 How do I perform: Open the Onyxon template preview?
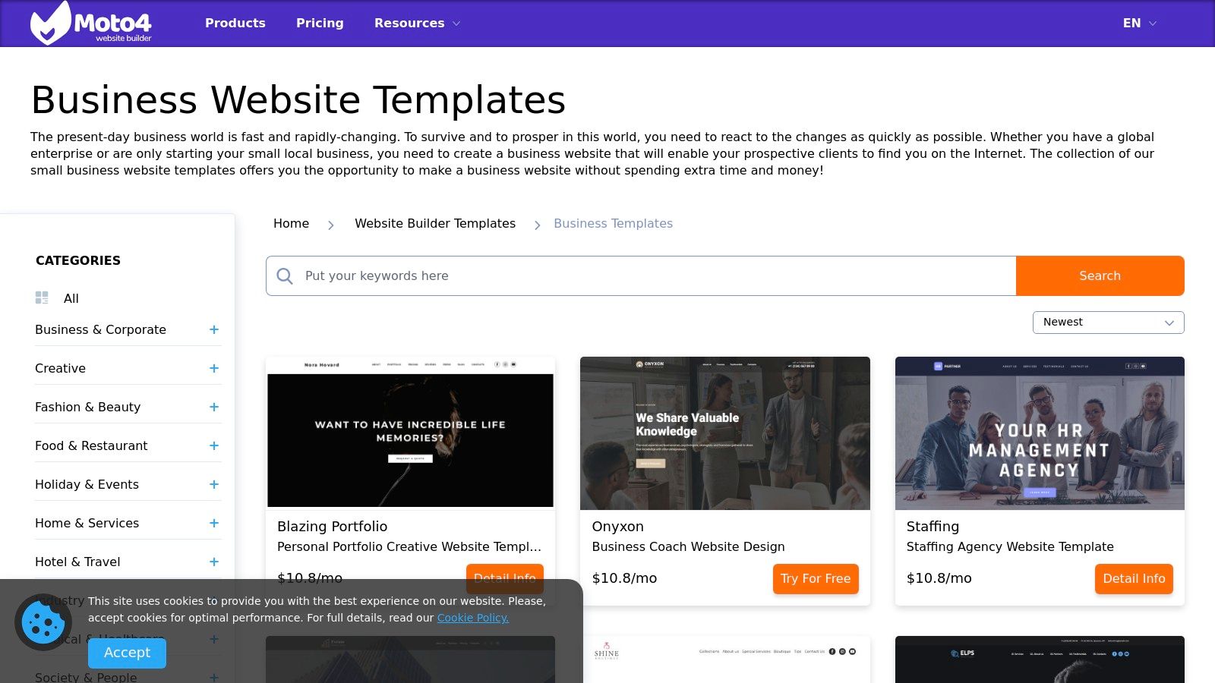tap(725, 433)
